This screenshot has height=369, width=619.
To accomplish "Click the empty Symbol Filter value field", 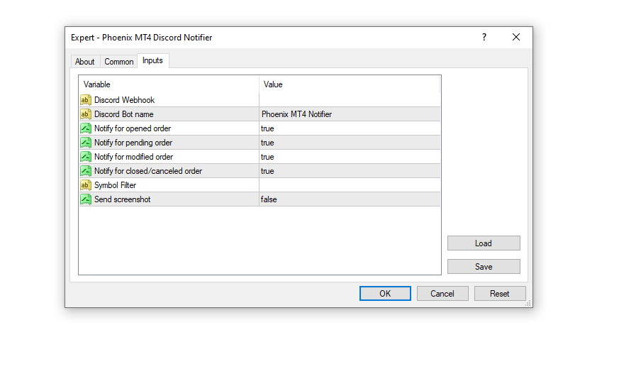I will [x=350, y=185].
